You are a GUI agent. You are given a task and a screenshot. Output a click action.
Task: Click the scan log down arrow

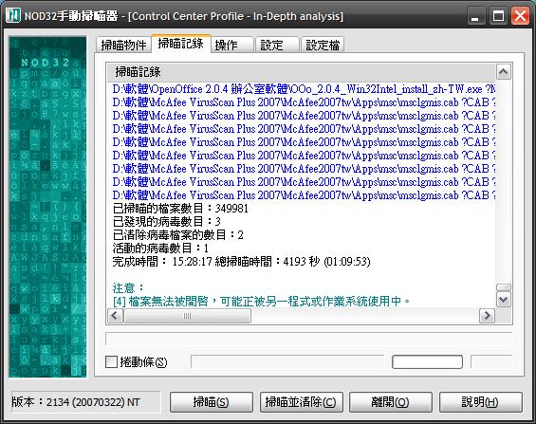coord(504,300)
